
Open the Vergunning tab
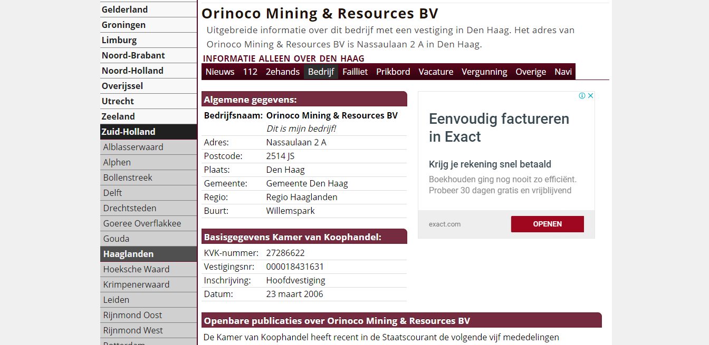click(x=484, y=72)
